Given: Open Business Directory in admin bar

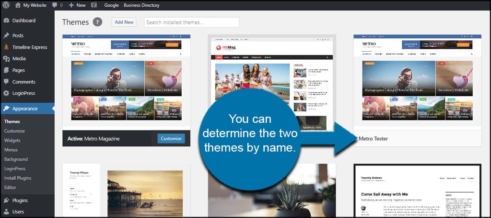Looking at the screenshot, I should [x=141, y=5].
